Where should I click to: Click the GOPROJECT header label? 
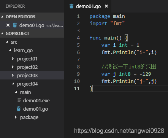[x=17, y=33]
